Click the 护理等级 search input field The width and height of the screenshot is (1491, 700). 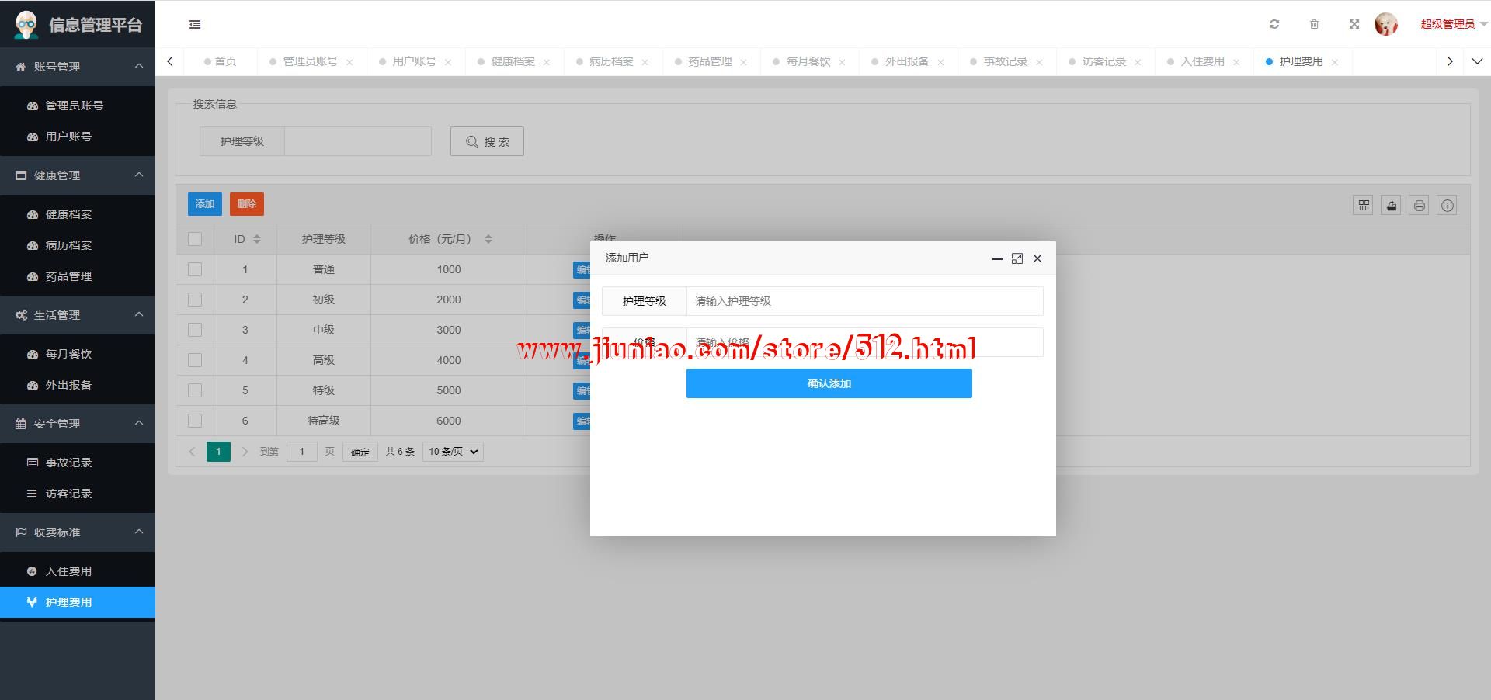coord(358,141)
